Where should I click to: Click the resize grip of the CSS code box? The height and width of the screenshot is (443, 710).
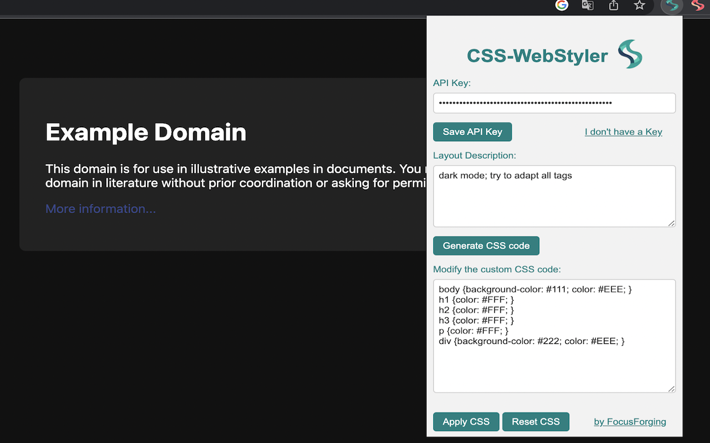pos(672,388)
